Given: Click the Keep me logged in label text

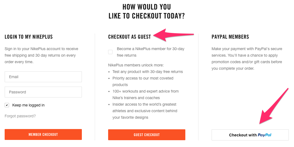Looking at the screenshot, I should point(28,105).
